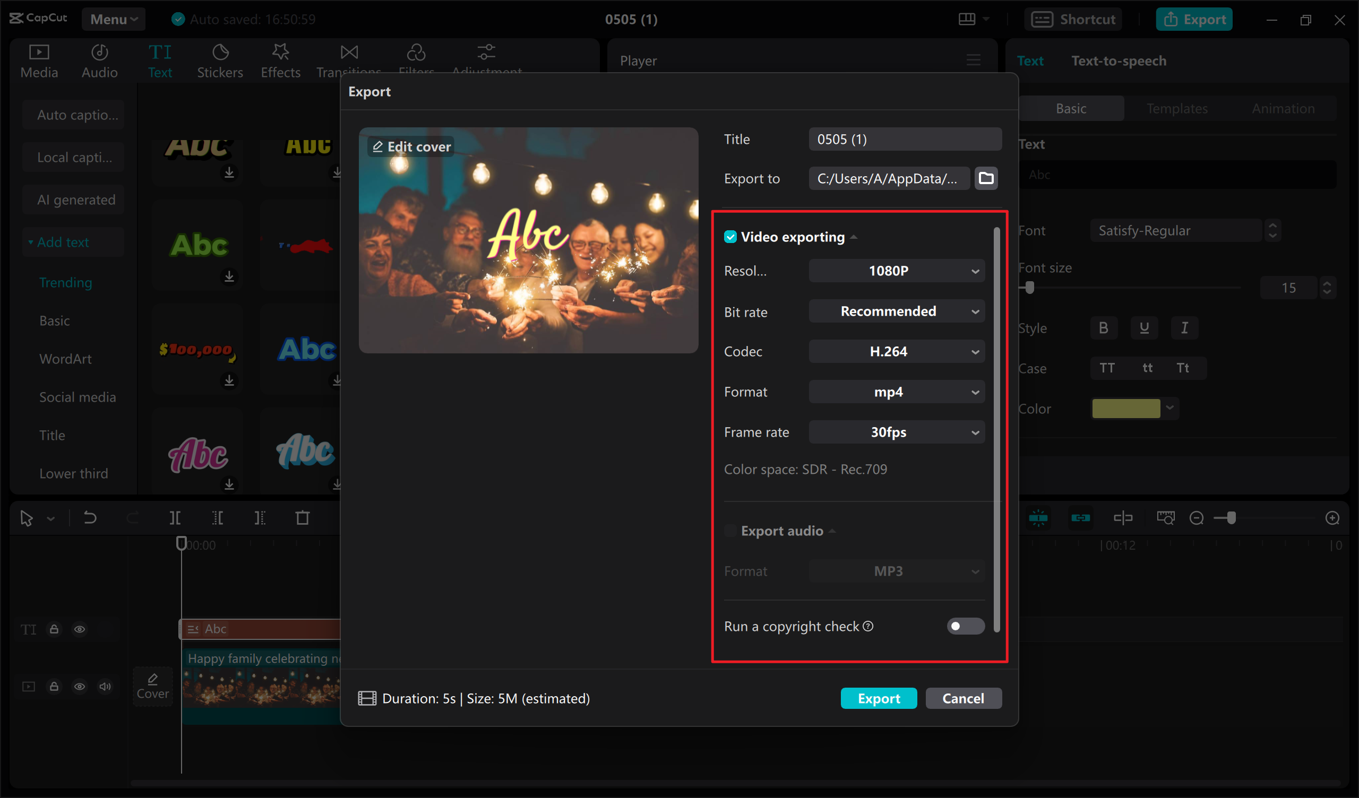Click the browse folder icon next to Export to
The height and width of the screenshot is (798, 1359).
coord(986,178)
